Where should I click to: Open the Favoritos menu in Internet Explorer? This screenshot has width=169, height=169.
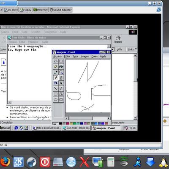point(35,32)
